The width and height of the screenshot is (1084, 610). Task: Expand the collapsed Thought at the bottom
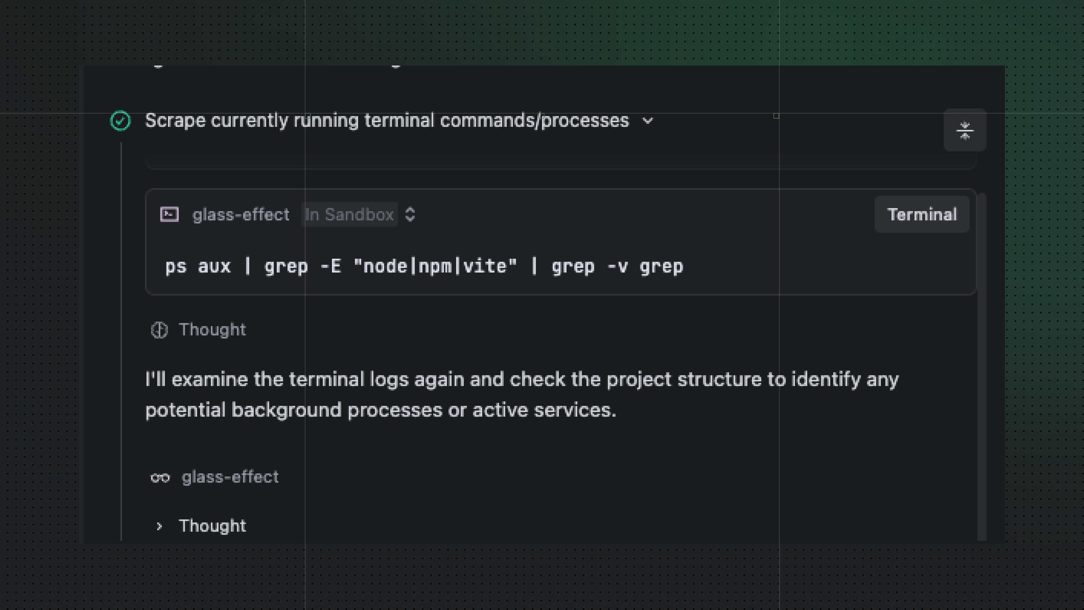[x=159, y=526]
